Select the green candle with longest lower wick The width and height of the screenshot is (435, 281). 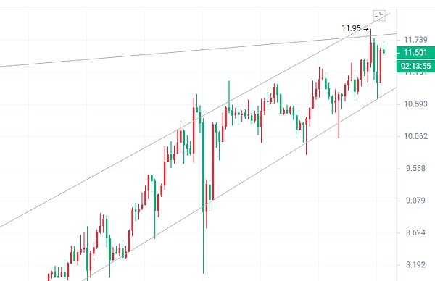point(203,196)
